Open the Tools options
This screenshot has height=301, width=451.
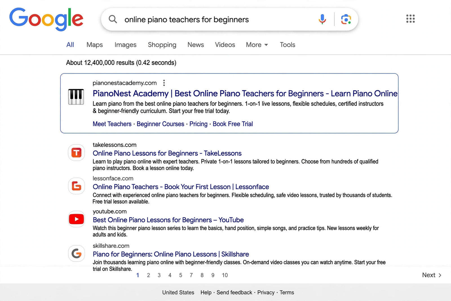288,45
